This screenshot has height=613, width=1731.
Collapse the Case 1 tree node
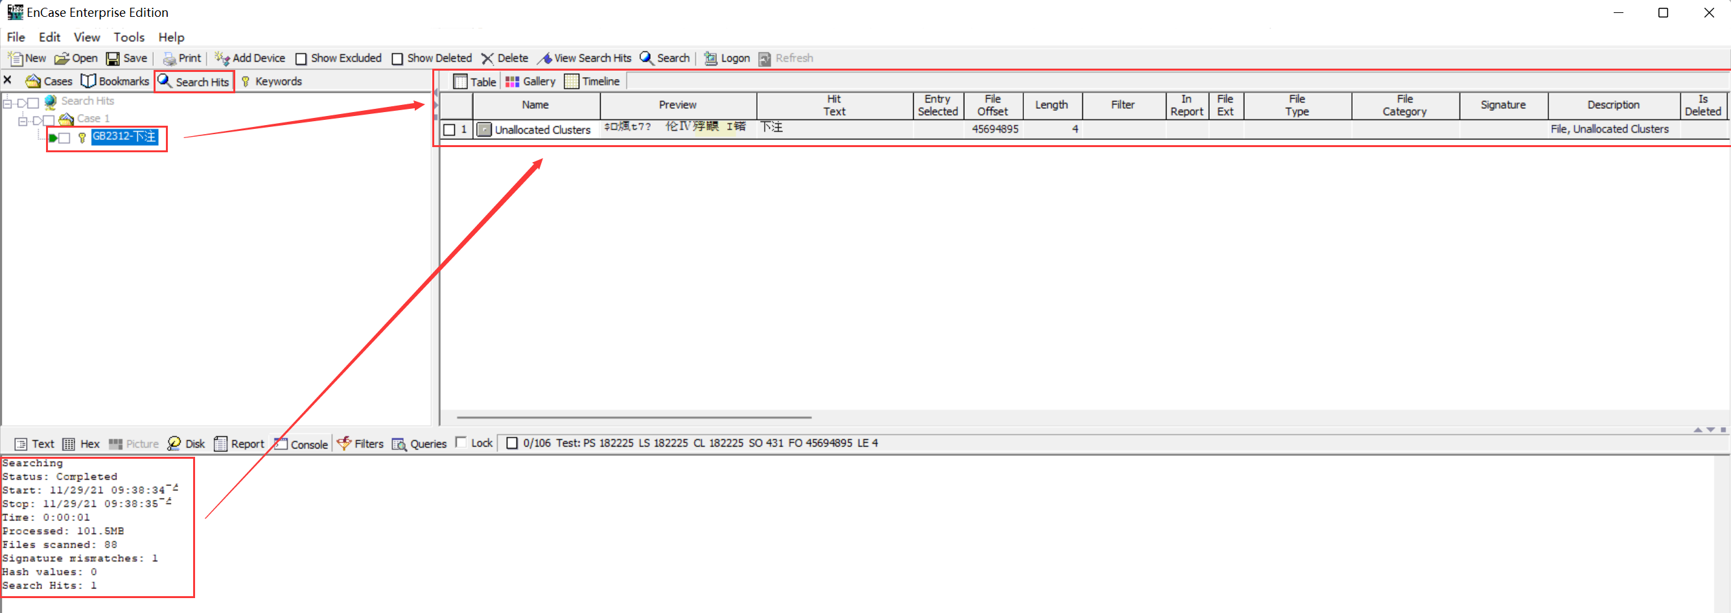tap(23, 121)
